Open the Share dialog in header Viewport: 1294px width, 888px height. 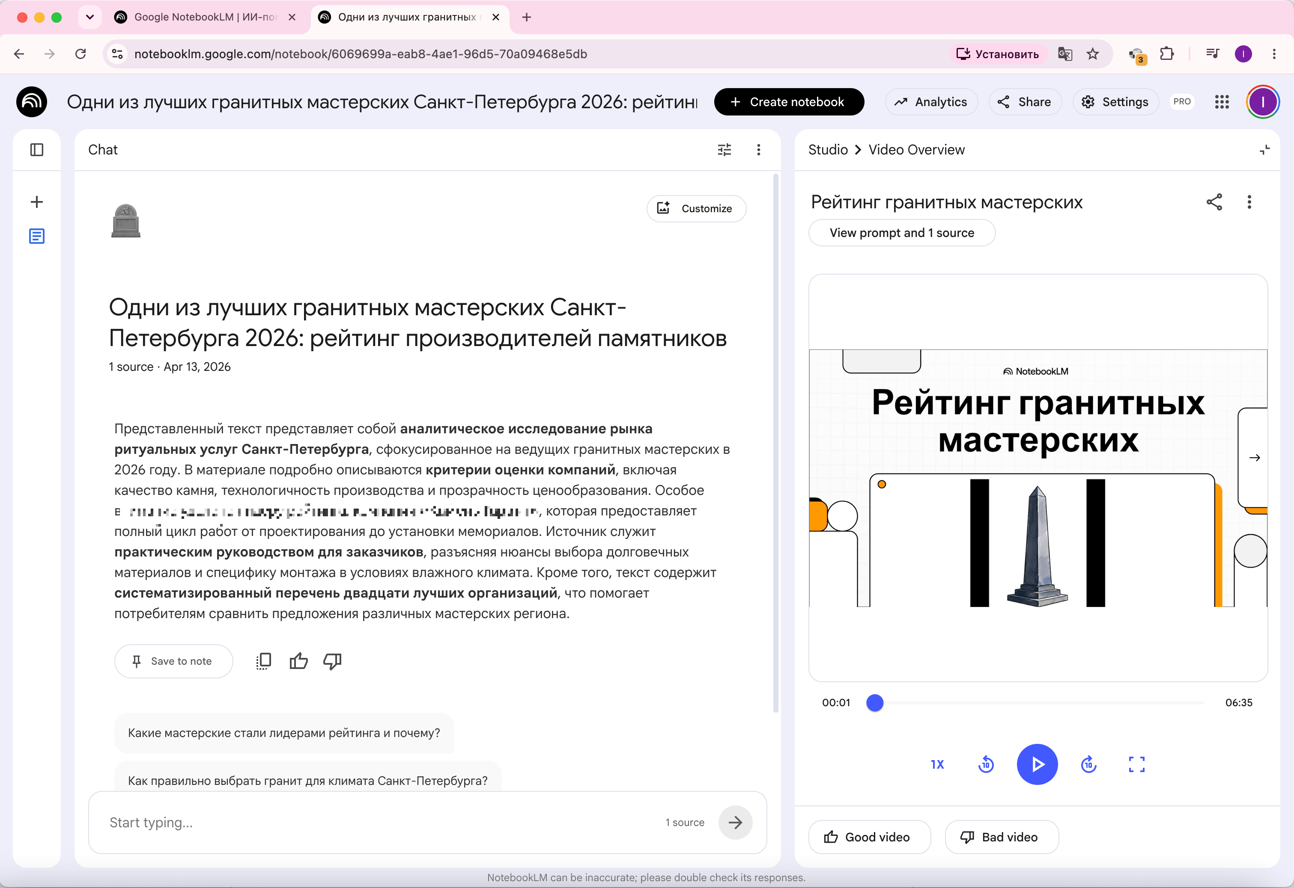(x=1024, y=102)
